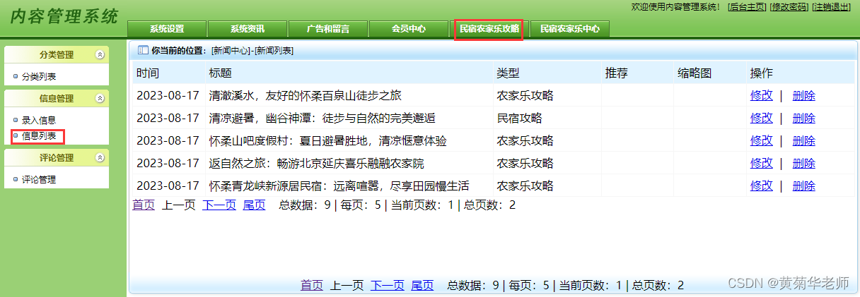The image size is (860, 297).
Task: Switch to the 会员中心 tab
Action: click(x=409, y=29)
